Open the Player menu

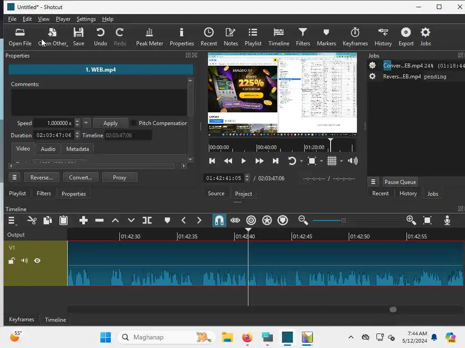pyautogui.click(x=63, y=19)
